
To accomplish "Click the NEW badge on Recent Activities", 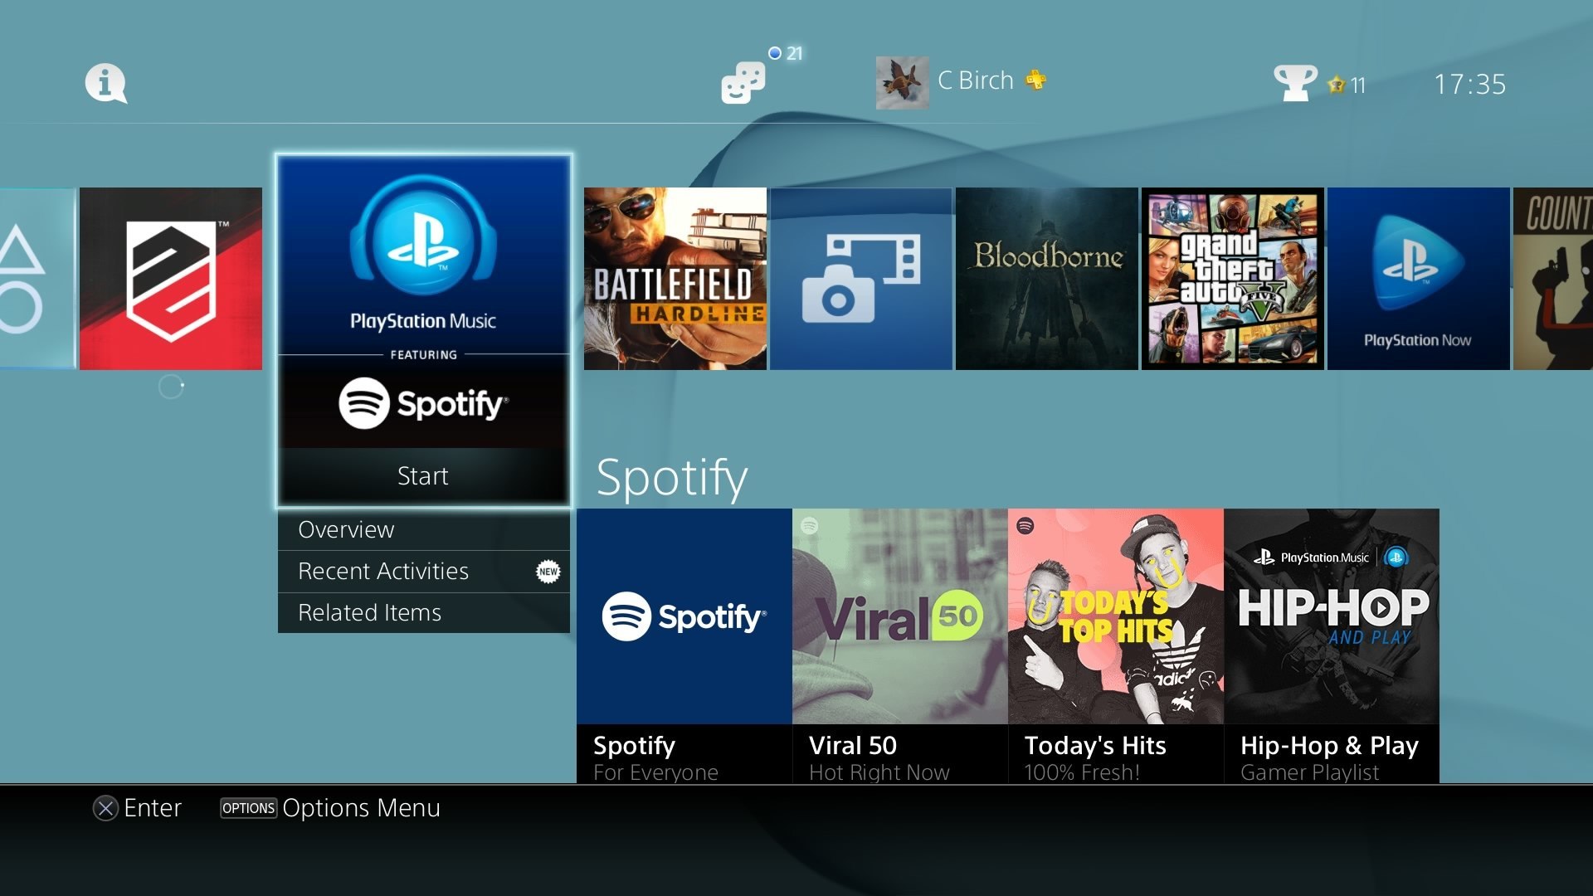I will coord(548,572).
